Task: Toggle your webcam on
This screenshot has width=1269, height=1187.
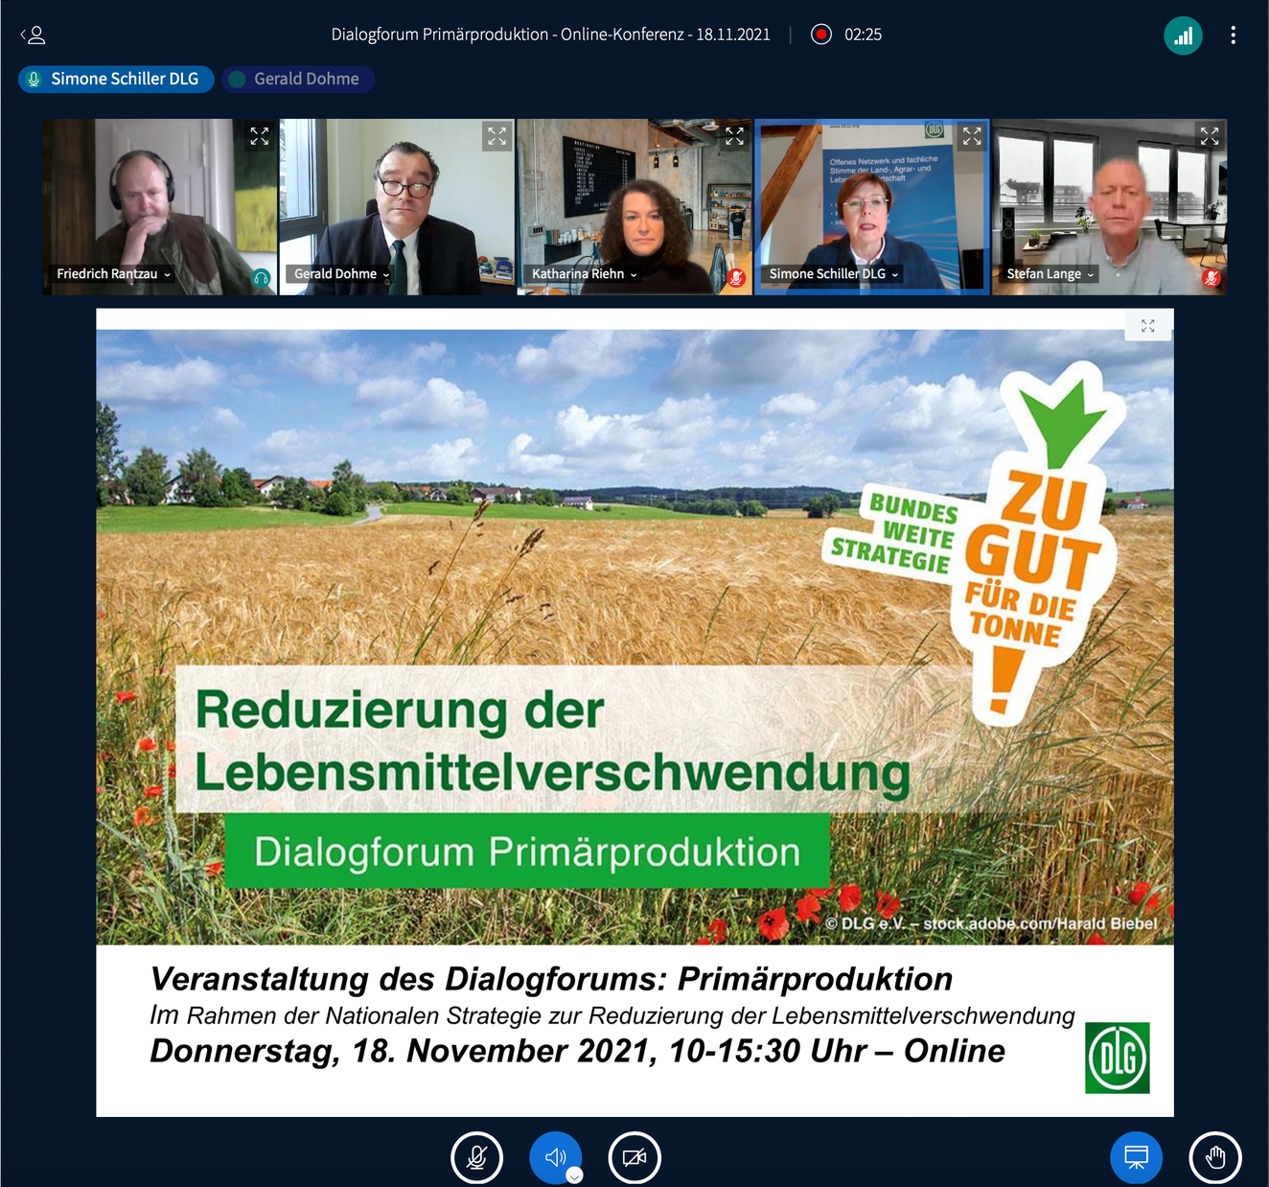Action: click(634, 1157)
